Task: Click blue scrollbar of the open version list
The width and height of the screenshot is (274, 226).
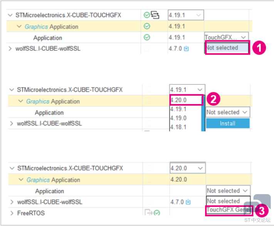Action: pos(203,113)
